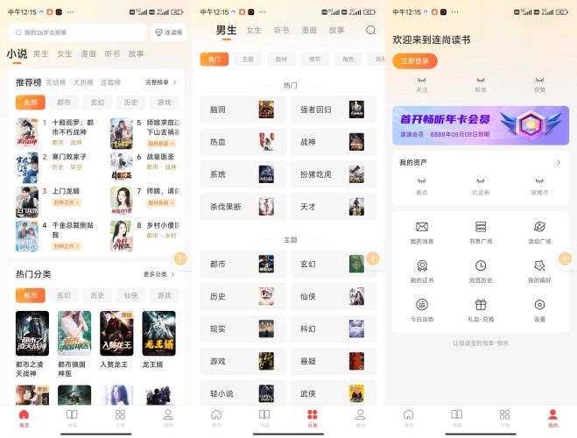
Task: Tap Home icon in profile screen bottom bar
Action: (x=409, y=415)
